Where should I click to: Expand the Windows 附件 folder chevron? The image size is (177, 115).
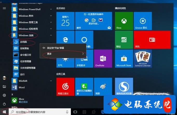click(51, 16)
